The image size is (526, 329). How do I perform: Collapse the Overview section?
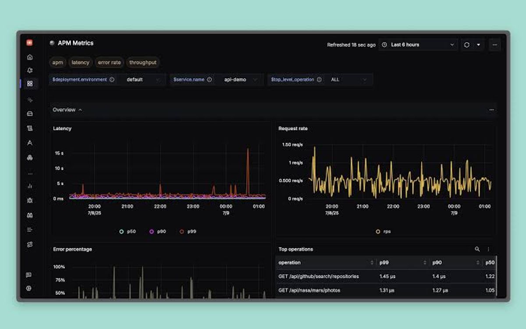(68, 110)
